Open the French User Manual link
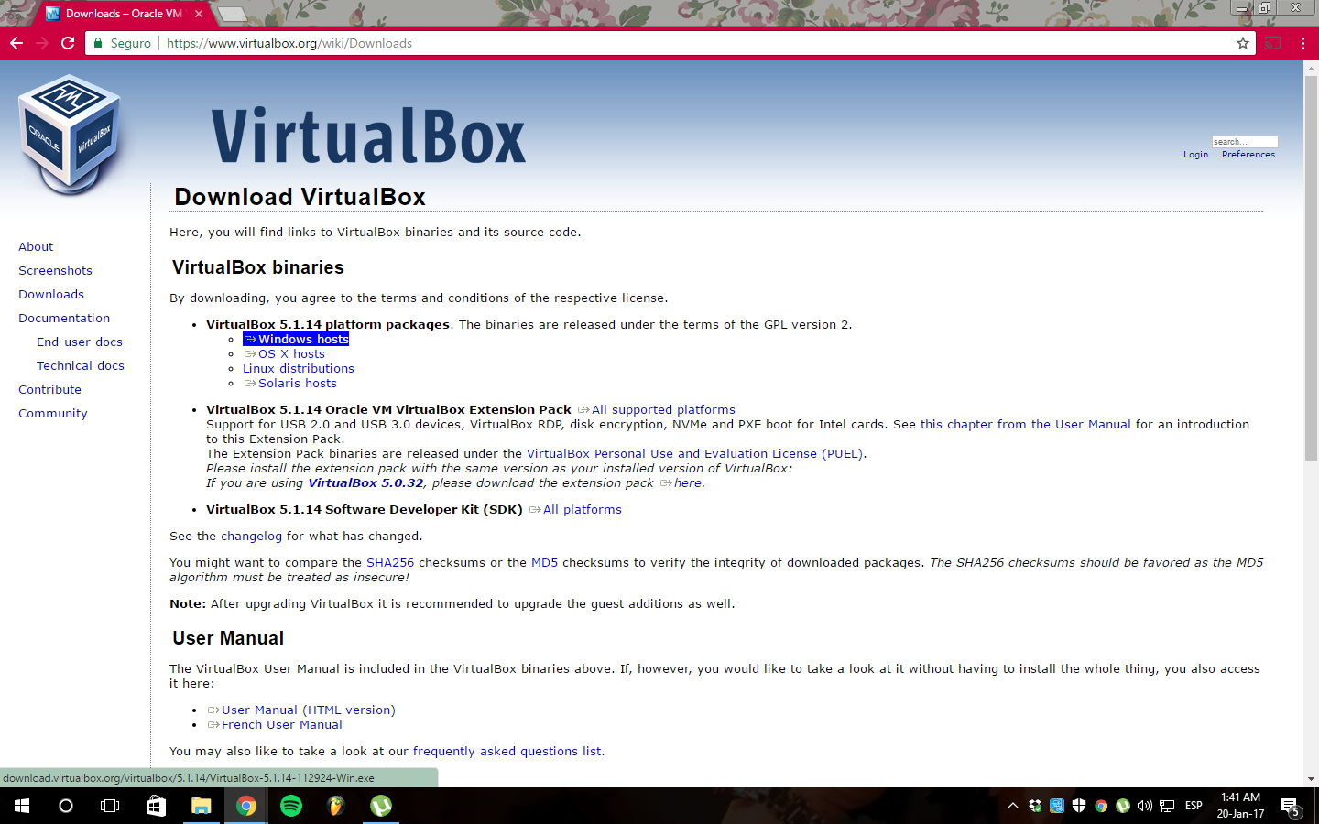Screen dimensions: 1319x824 click(275, 724)
